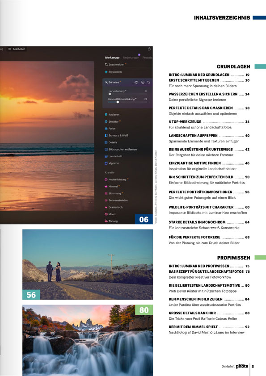Reset Enhance with the undo arrow

[x=148, y=82]
